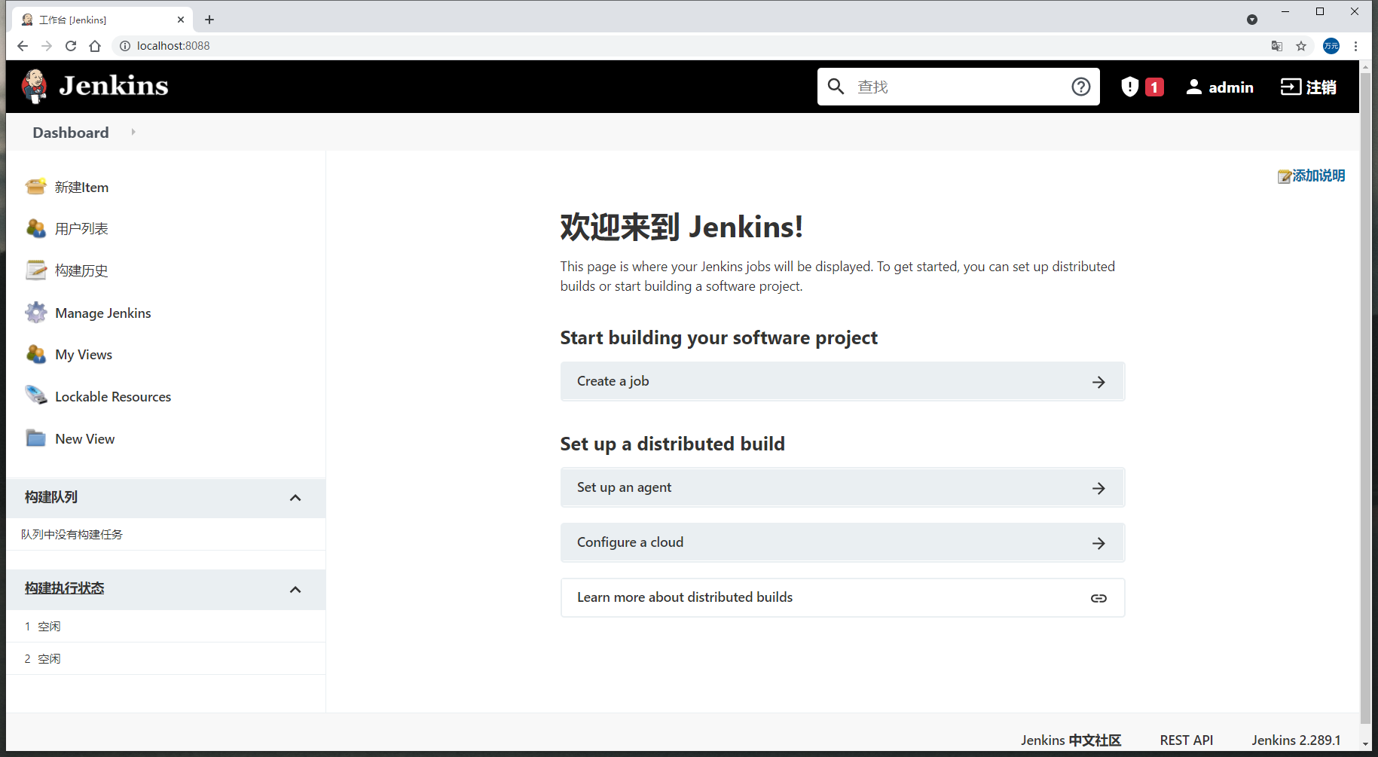Collapse the 构建执行状态 panel chevron
1378x757 pixels.
[x=295, y=590]
